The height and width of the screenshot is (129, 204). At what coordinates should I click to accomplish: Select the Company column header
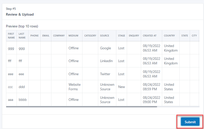click(x=59, y=36)
